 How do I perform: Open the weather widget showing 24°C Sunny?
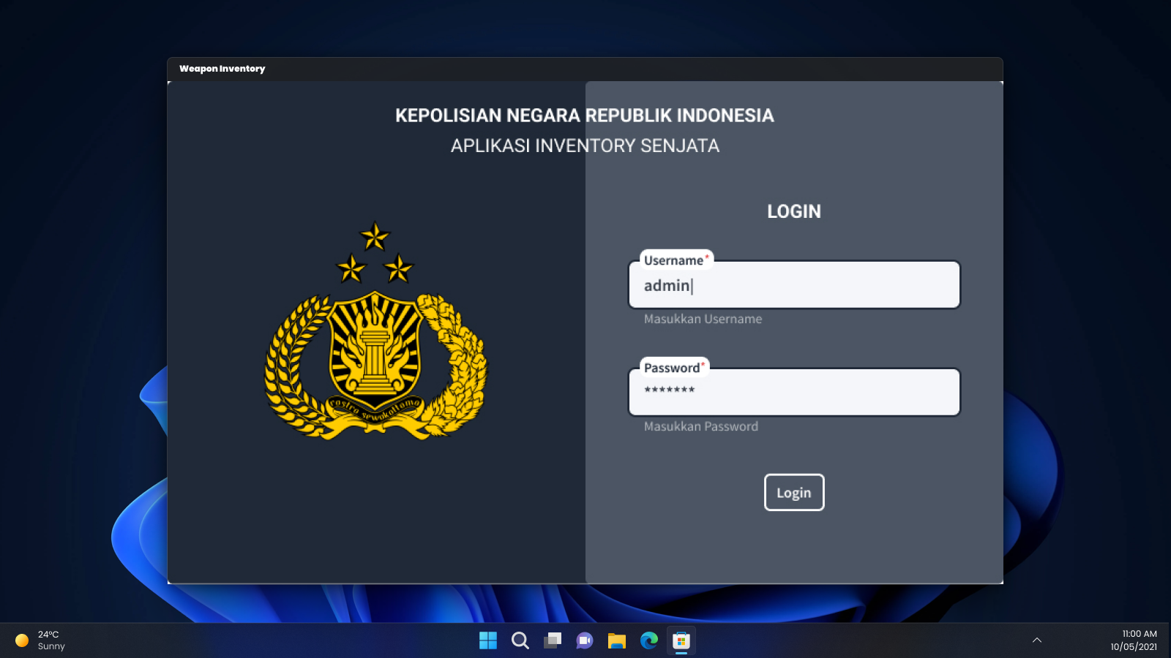[40, 640]
